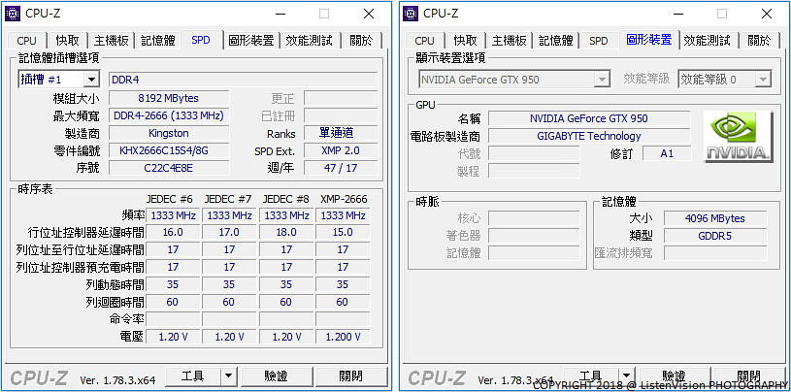
Task: Click part number KHX2666C15S4/8G
Action: [x=169, y=150]
